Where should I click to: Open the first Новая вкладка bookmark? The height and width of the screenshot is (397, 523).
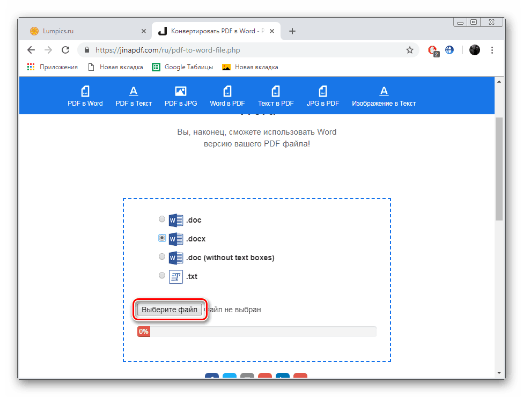pyautogui.click(x=115, y=67)
